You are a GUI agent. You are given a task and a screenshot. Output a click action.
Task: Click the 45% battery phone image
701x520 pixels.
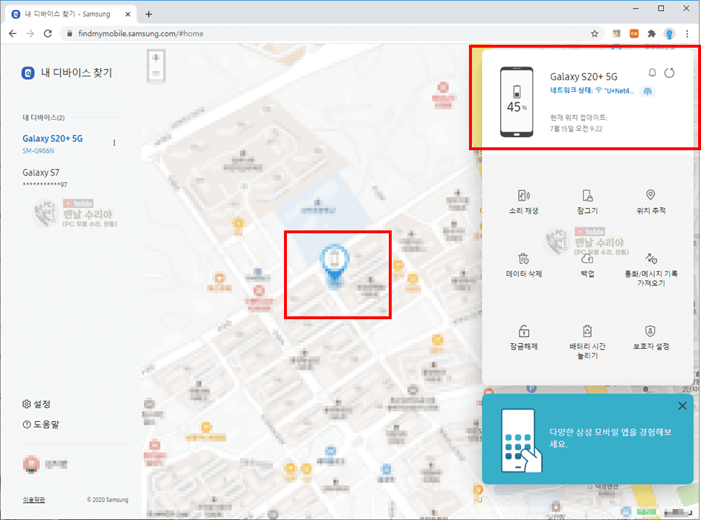[517, 102]
